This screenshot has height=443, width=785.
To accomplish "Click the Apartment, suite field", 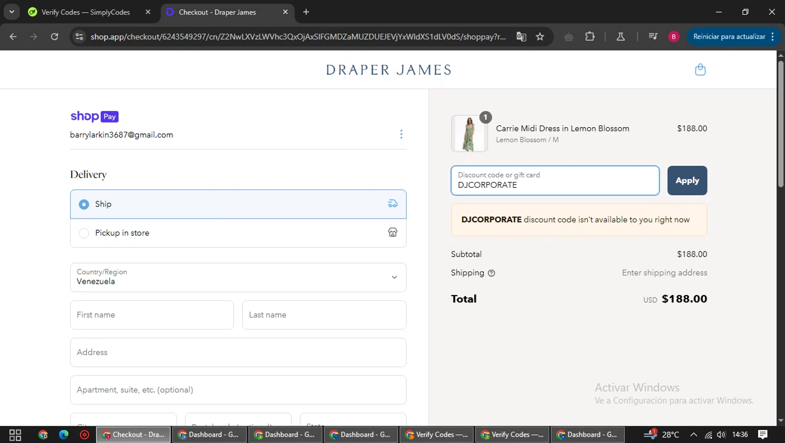I will coord(238,390).
